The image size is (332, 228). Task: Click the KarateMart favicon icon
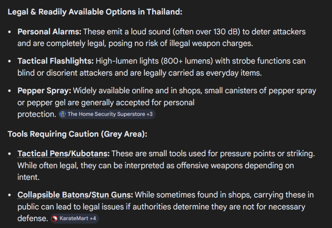click(x=55, y=218)
